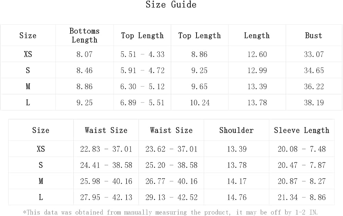Click the Size Guide title
This screenshot has height=216, width=343.
pyautogui.click(x=171, y=4)
